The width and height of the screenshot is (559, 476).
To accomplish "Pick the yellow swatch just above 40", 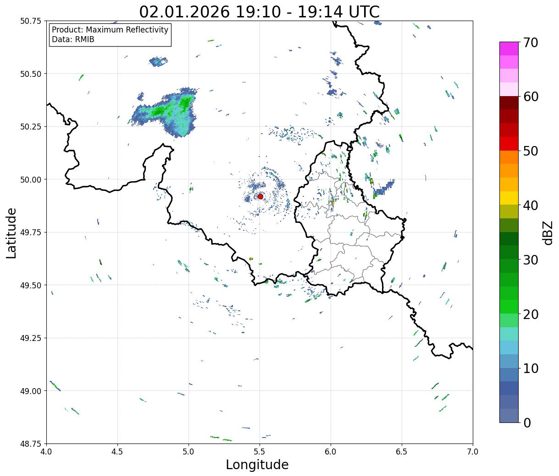I will click(x=509, y=198).
